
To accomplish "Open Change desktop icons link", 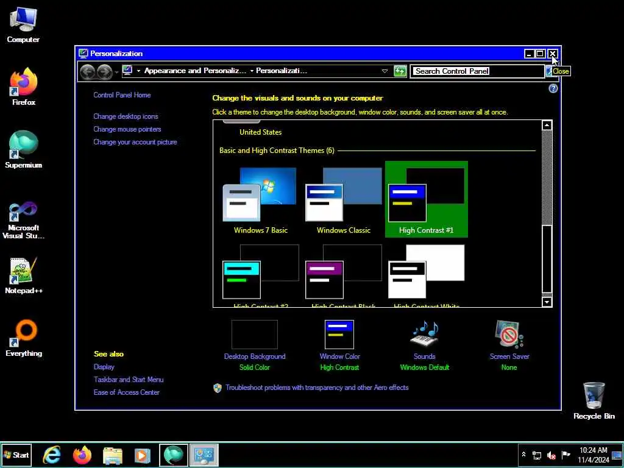I will tap(126, 116).
